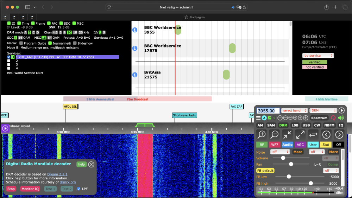This screenshot has width=352, height=198.
Task: Enable the service 2 checkbox
Action: [9, 61]
